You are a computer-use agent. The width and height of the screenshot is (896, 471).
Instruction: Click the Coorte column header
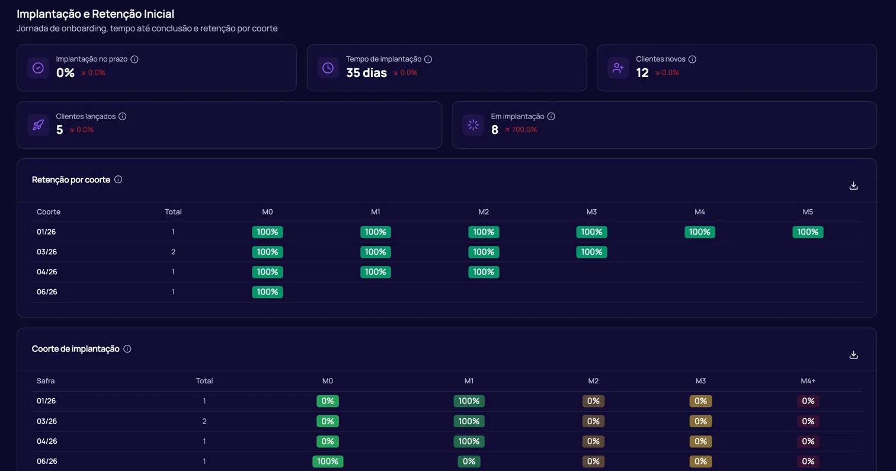[49, 212]
